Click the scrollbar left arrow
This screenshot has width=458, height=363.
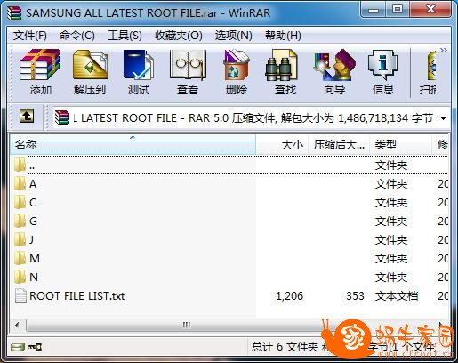pyautogui.click(x=17, y=325)
